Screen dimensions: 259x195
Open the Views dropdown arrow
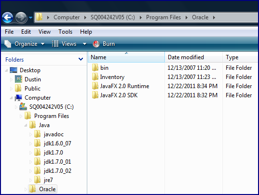click(x=84, y=44)
